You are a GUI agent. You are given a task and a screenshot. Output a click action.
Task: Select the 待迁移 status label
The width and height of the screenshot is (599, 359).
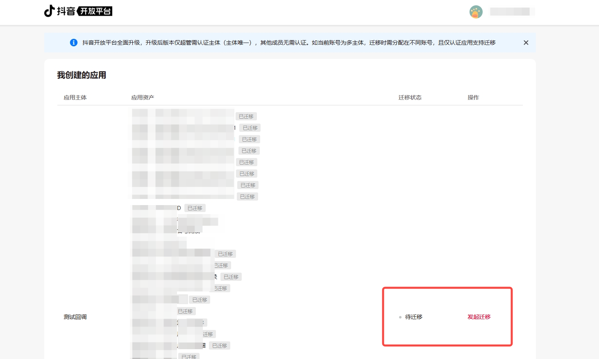(413, 317)
